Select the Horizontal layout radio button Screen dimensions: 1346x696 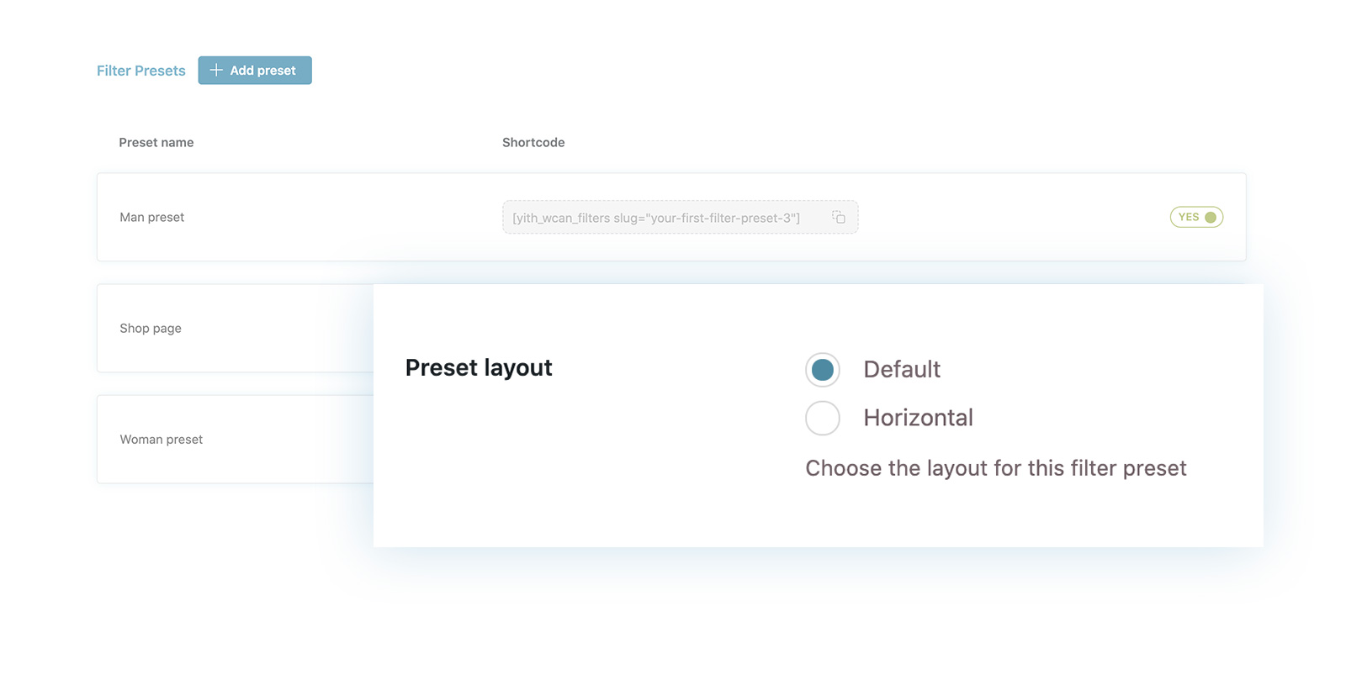click(x=823, y=418)
